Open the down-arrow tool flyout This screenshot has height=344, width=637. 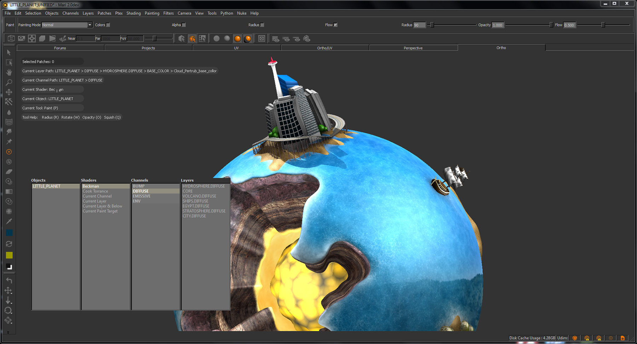[x=9, y=301]
